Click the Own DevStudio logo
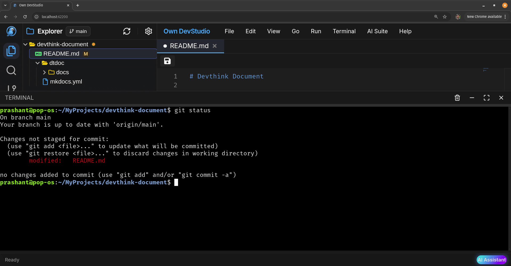Screen dimensions: 511x266 [11, 31]
